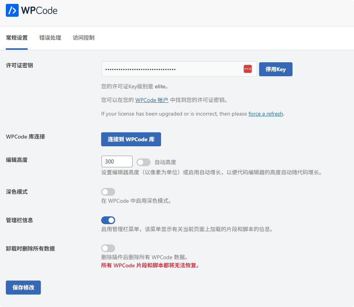Click the WPCode logo icon
Image resolution: width=354 pixels, height=307 pixels.
click(12, 11)
